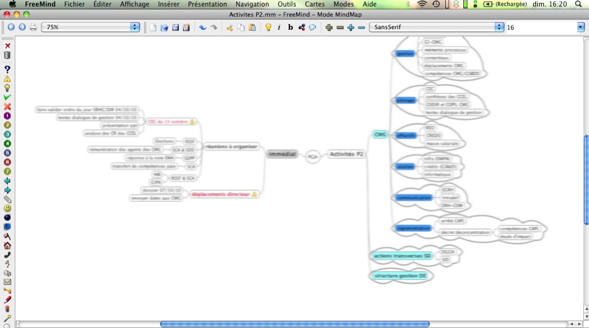Open the SansSerif font dropdown
The height and width of the screenshot is (328, 589).
436,27
